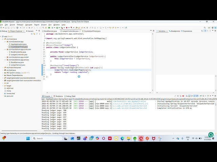Click the green Run toolbar button

(x=57, y=28)
